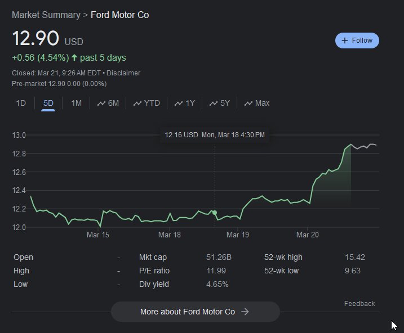Click the arrow icon after More about Ford
This screenshot has width=404, height=333.
pos(245,312)
